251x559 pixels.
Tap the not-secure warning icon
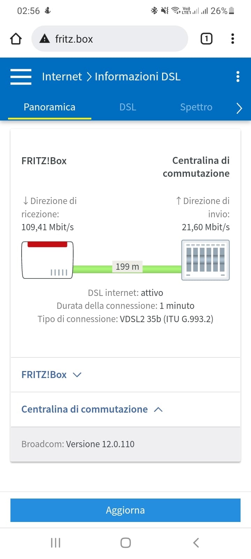(x=45, y=39)
